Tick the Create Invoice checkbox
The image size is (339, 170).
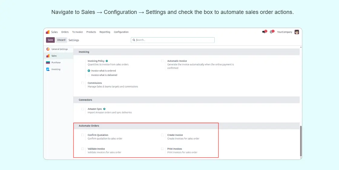pos(162,135)
